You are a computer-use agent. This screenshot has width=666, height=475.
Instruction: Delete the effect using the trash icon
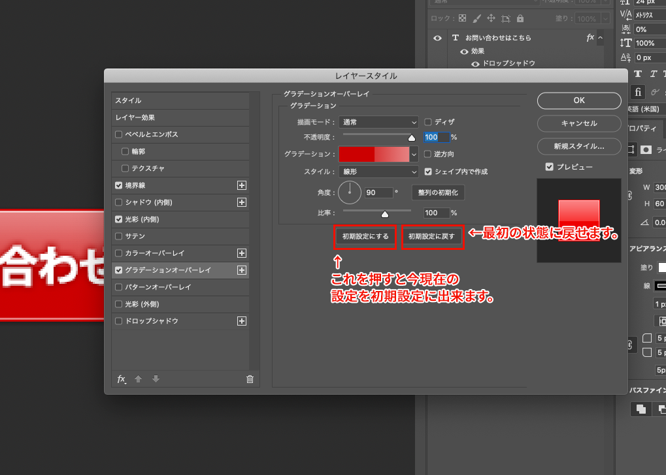point(250,379)
